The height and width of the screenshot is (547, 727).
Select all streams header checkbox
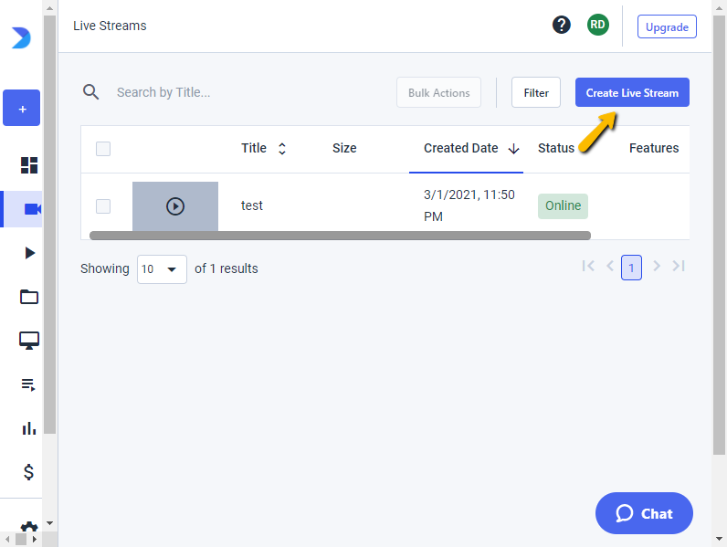[x=103, y=149]
